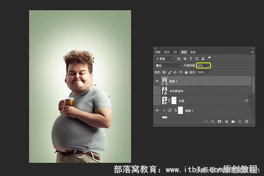
Task: Lock image pixels brush icon
Action: [170, 72]
